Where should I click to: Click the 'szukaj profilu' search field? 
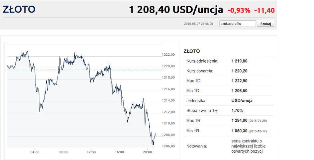point(238,24)
